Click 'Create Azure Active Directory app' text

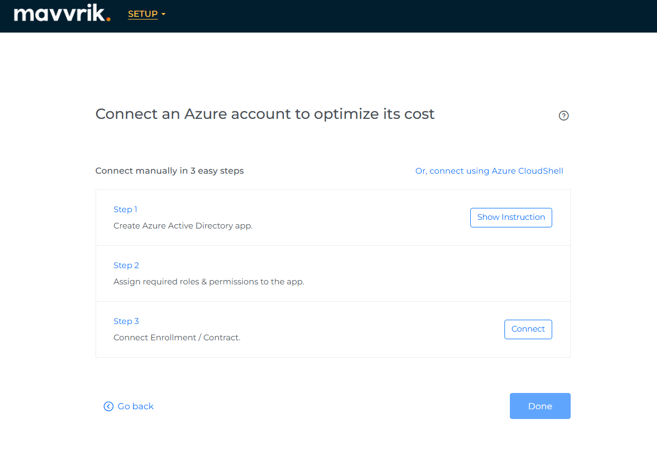click(182, 226)
